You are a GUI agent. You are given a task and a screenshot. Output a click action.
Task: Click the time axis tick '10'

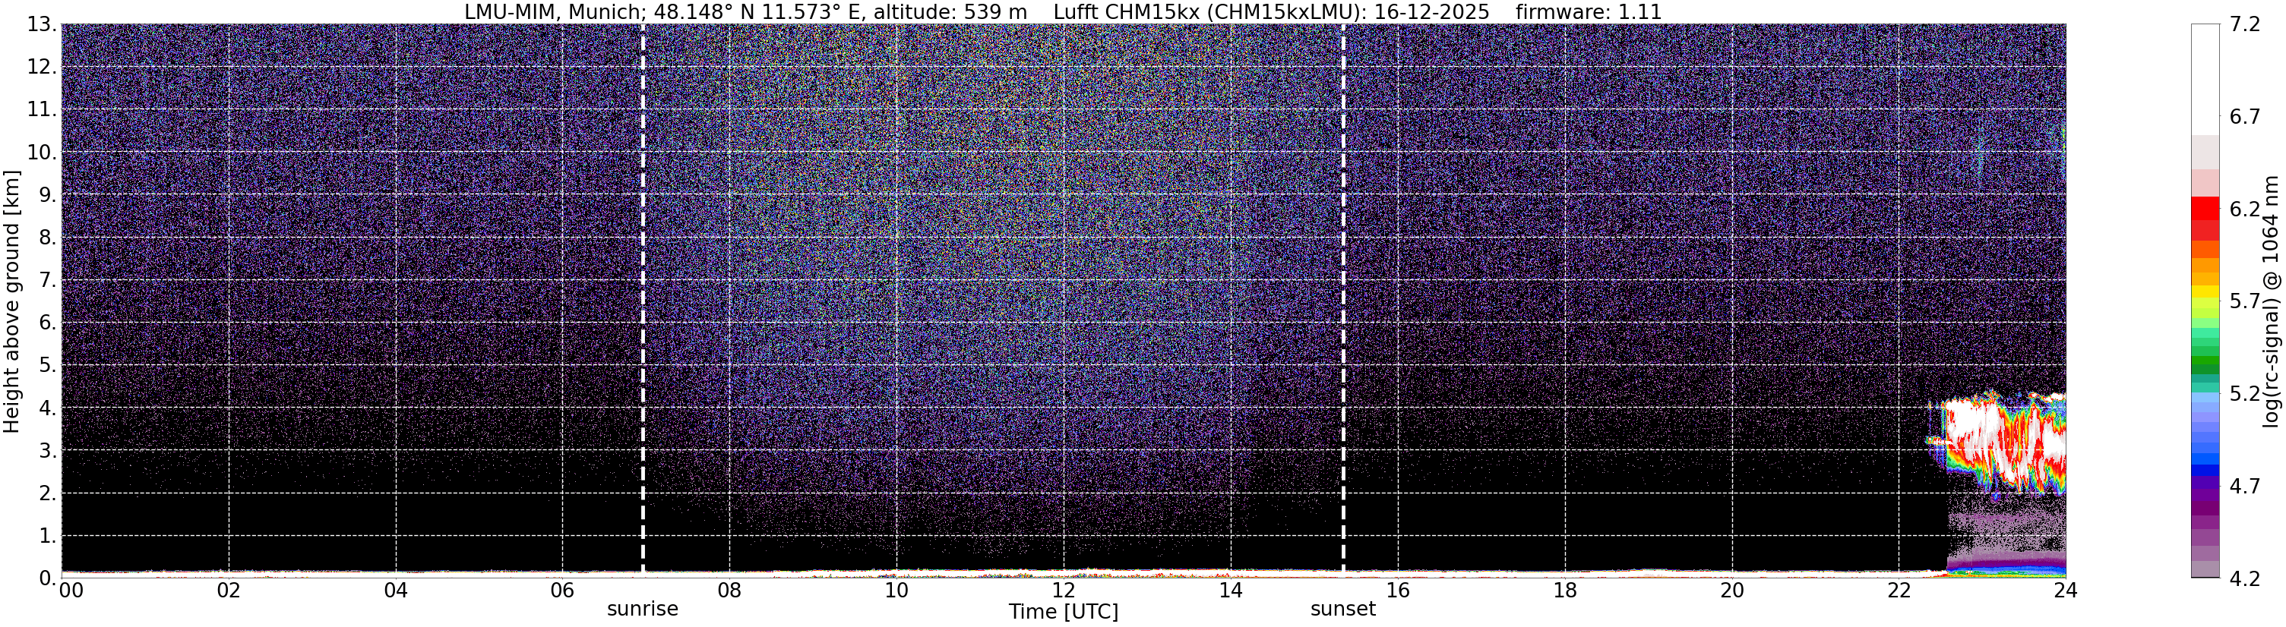(896, 591)
